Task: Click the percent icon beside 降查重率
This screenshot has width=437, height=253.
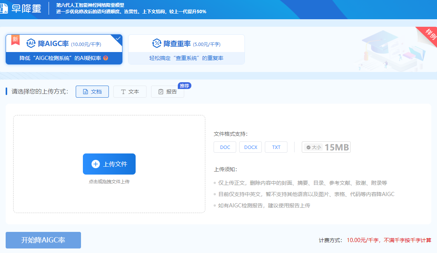Action: [x=156, y=43]
